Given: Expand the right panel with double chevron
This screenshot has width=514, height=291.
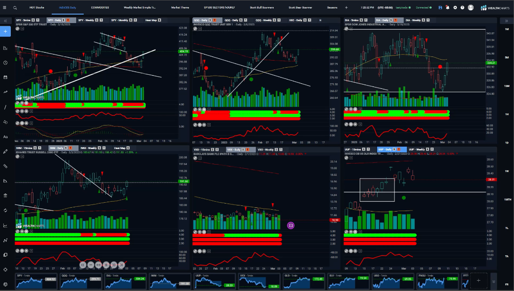Looking at the screenshot, I should (x=506, y=21).
